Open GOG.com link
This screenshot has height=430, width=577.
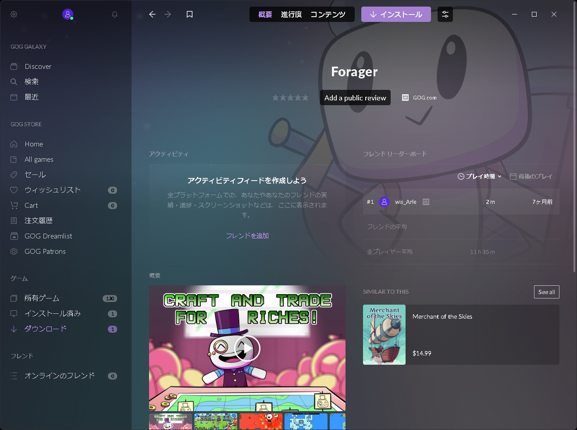click(419, 98)
